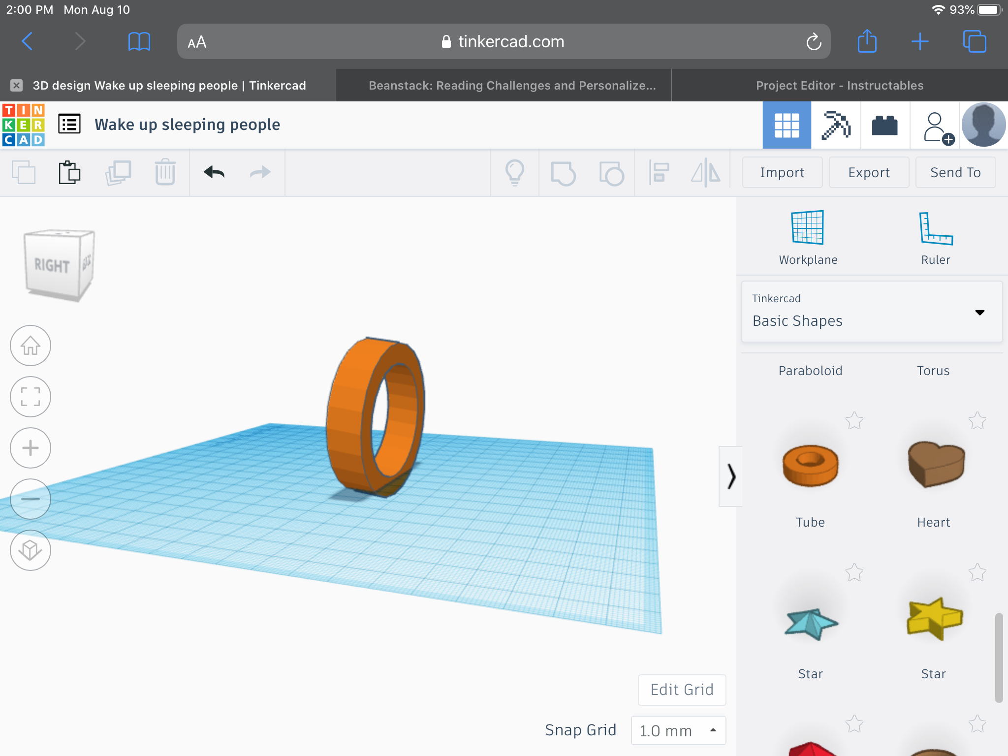Show all Safari tabs overview icon

974,41
